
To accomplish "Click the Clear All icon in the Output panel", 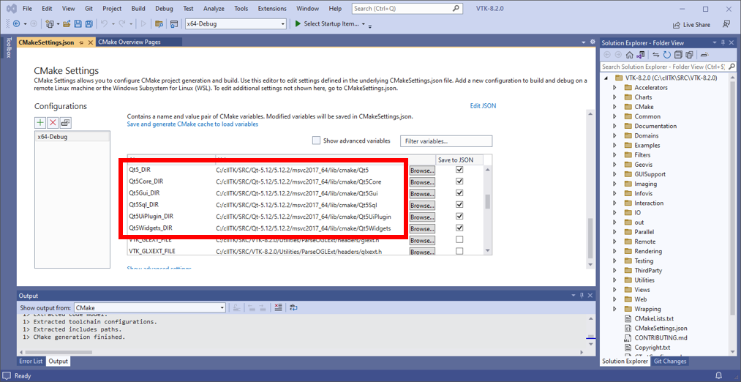I will pos(278,307).
